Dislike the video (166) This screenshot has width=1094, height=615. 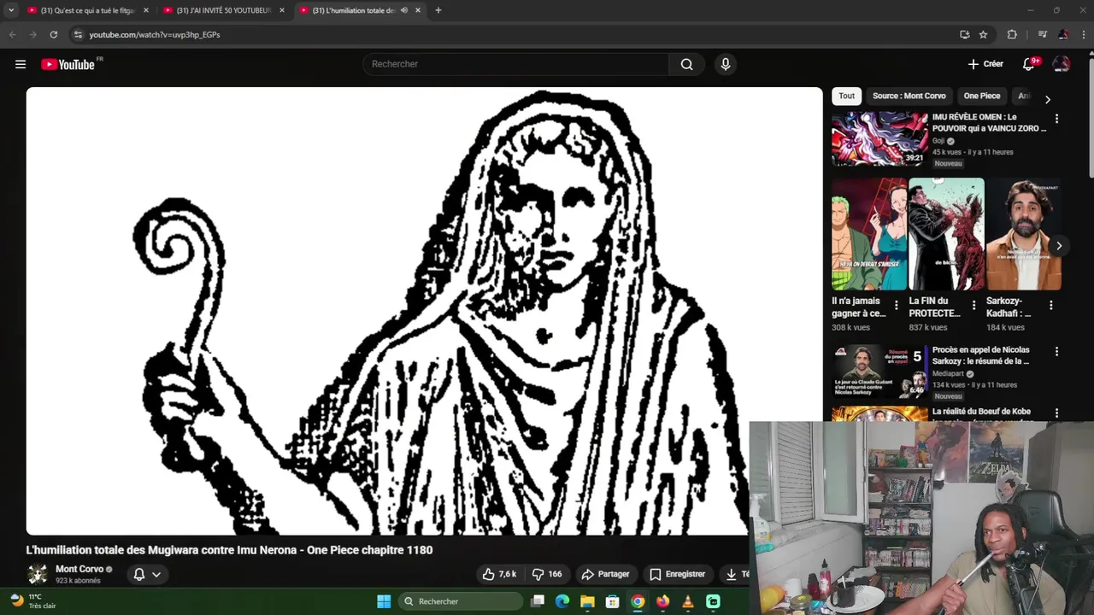click(547, 574)
